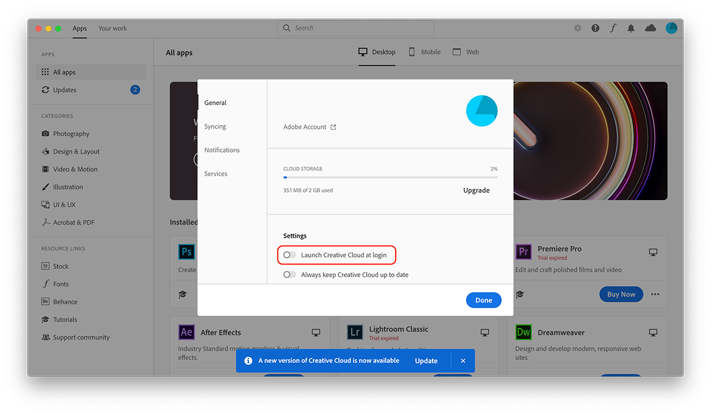Click the Photoshop app icon
Viewport: 711px width, 413px height.
(x=187, y=252)
